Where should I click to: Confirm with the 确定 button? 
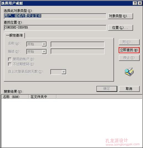[107, 89]
